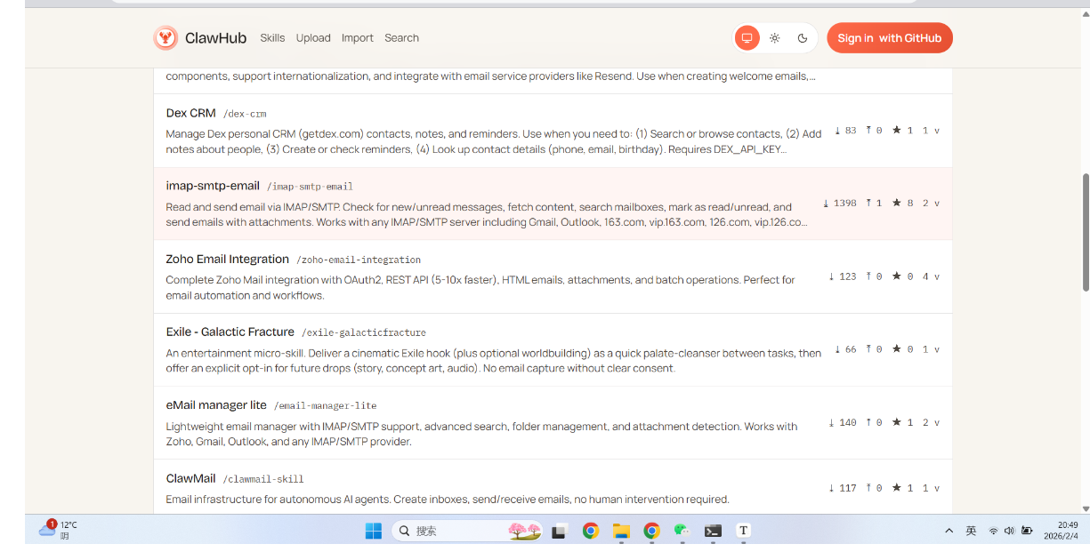The image size is (1090, 552).
Task: Click the /clawmail-skill slug text
Action: pos(263,479)
